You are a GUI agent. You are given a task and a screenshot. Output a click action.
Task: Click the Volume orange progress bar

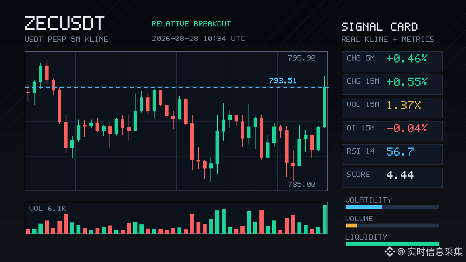pos(351,226)
